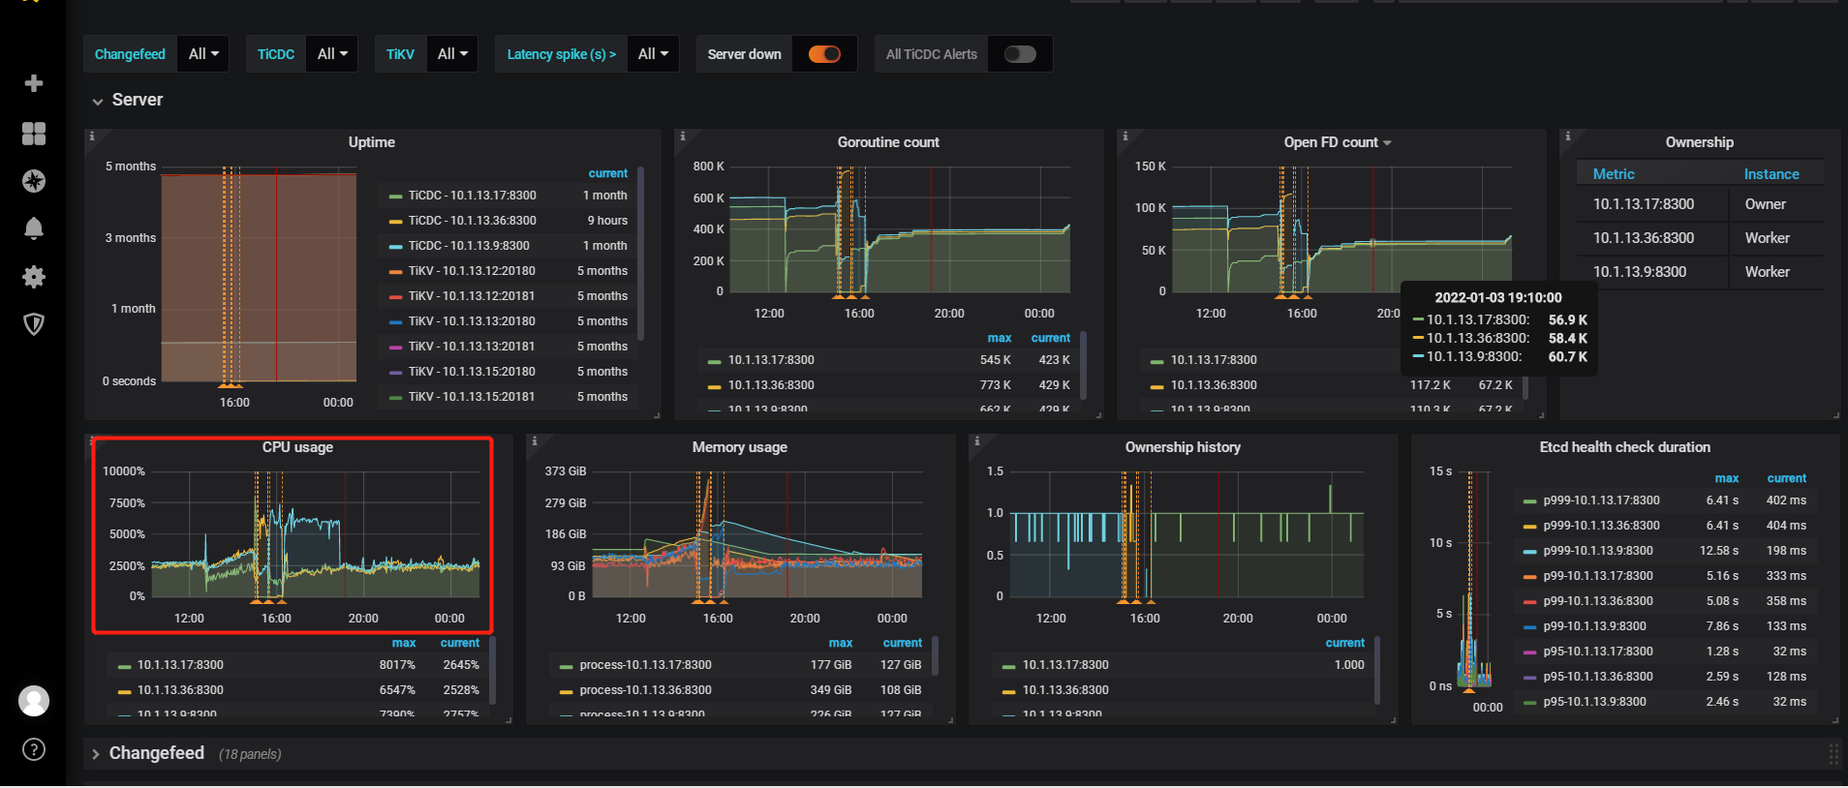Sort Ownership table by Metric column
This screenshot has width=1848, height=788.
point(1614,174)
